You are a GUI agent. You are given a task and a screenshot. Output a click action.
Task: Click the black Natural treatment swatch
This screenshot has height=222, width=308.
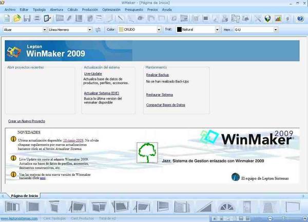pos(179,30)
